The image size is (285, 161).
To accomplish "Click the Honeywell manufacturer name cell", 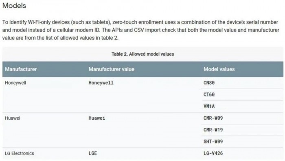I will point(15,83).
